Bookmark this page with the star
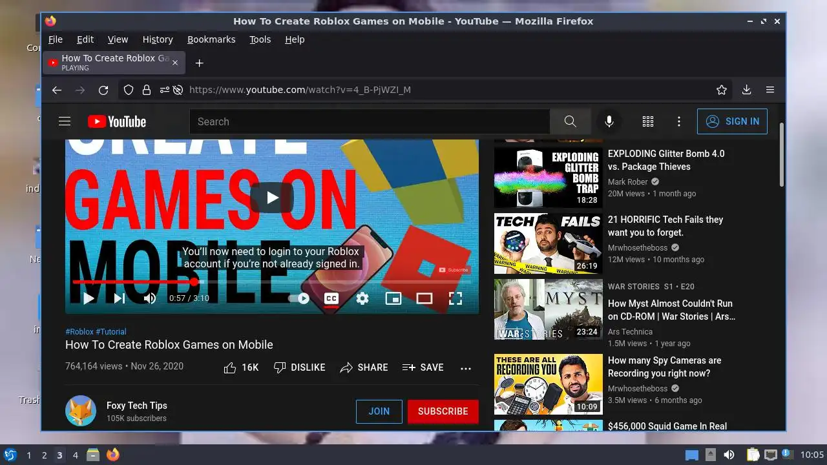This screenshot has width=827, height=465. [x=722, y=90]
